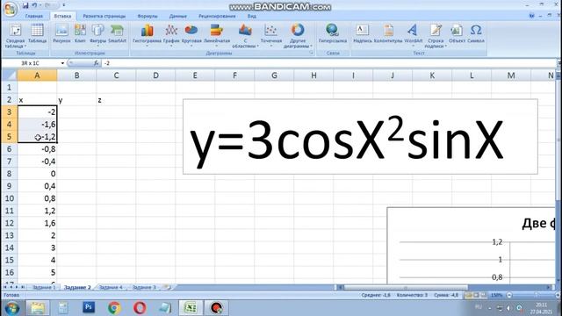Image resolution: width=562 pixels, height=316 pixels.
Task: Open the Разметка страницы ribbon tab
Action: [x=104, y=16]
